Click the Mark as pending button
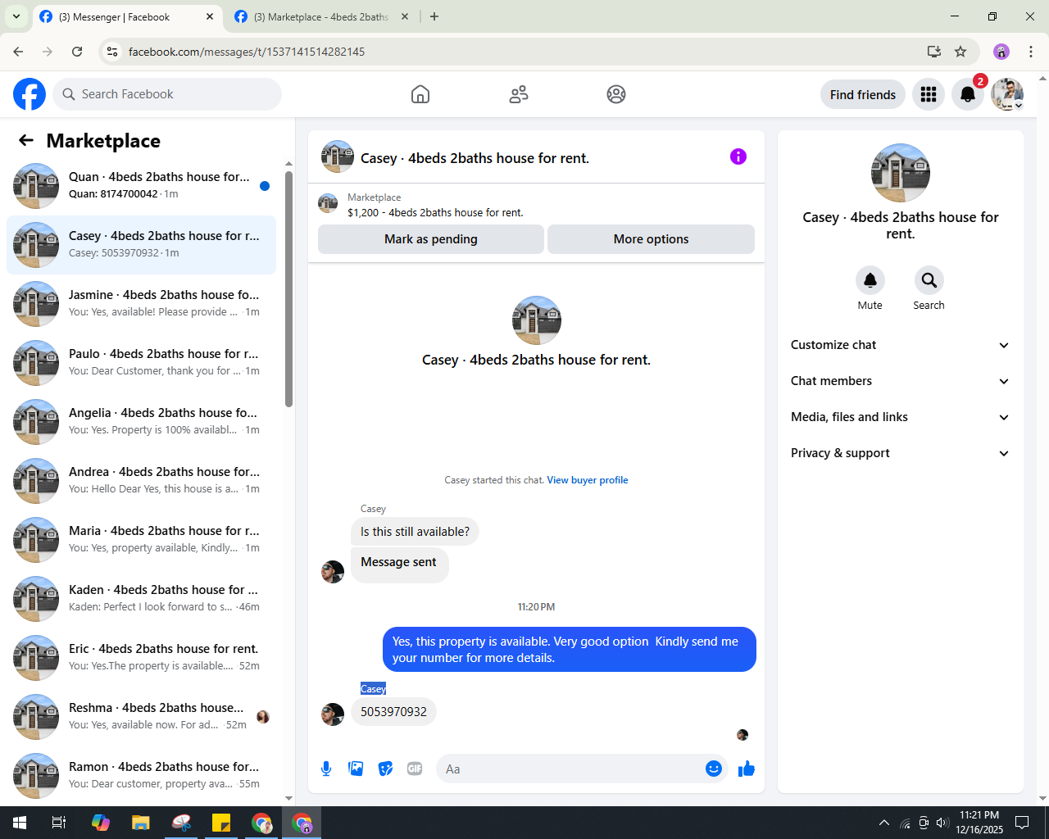This screenshot has width=1049, height=839. pyautogui.click(x=431, y=239)
